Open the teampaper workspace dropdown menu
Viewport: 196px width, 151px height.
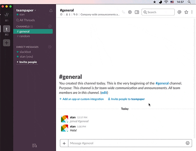coord(26,10)
